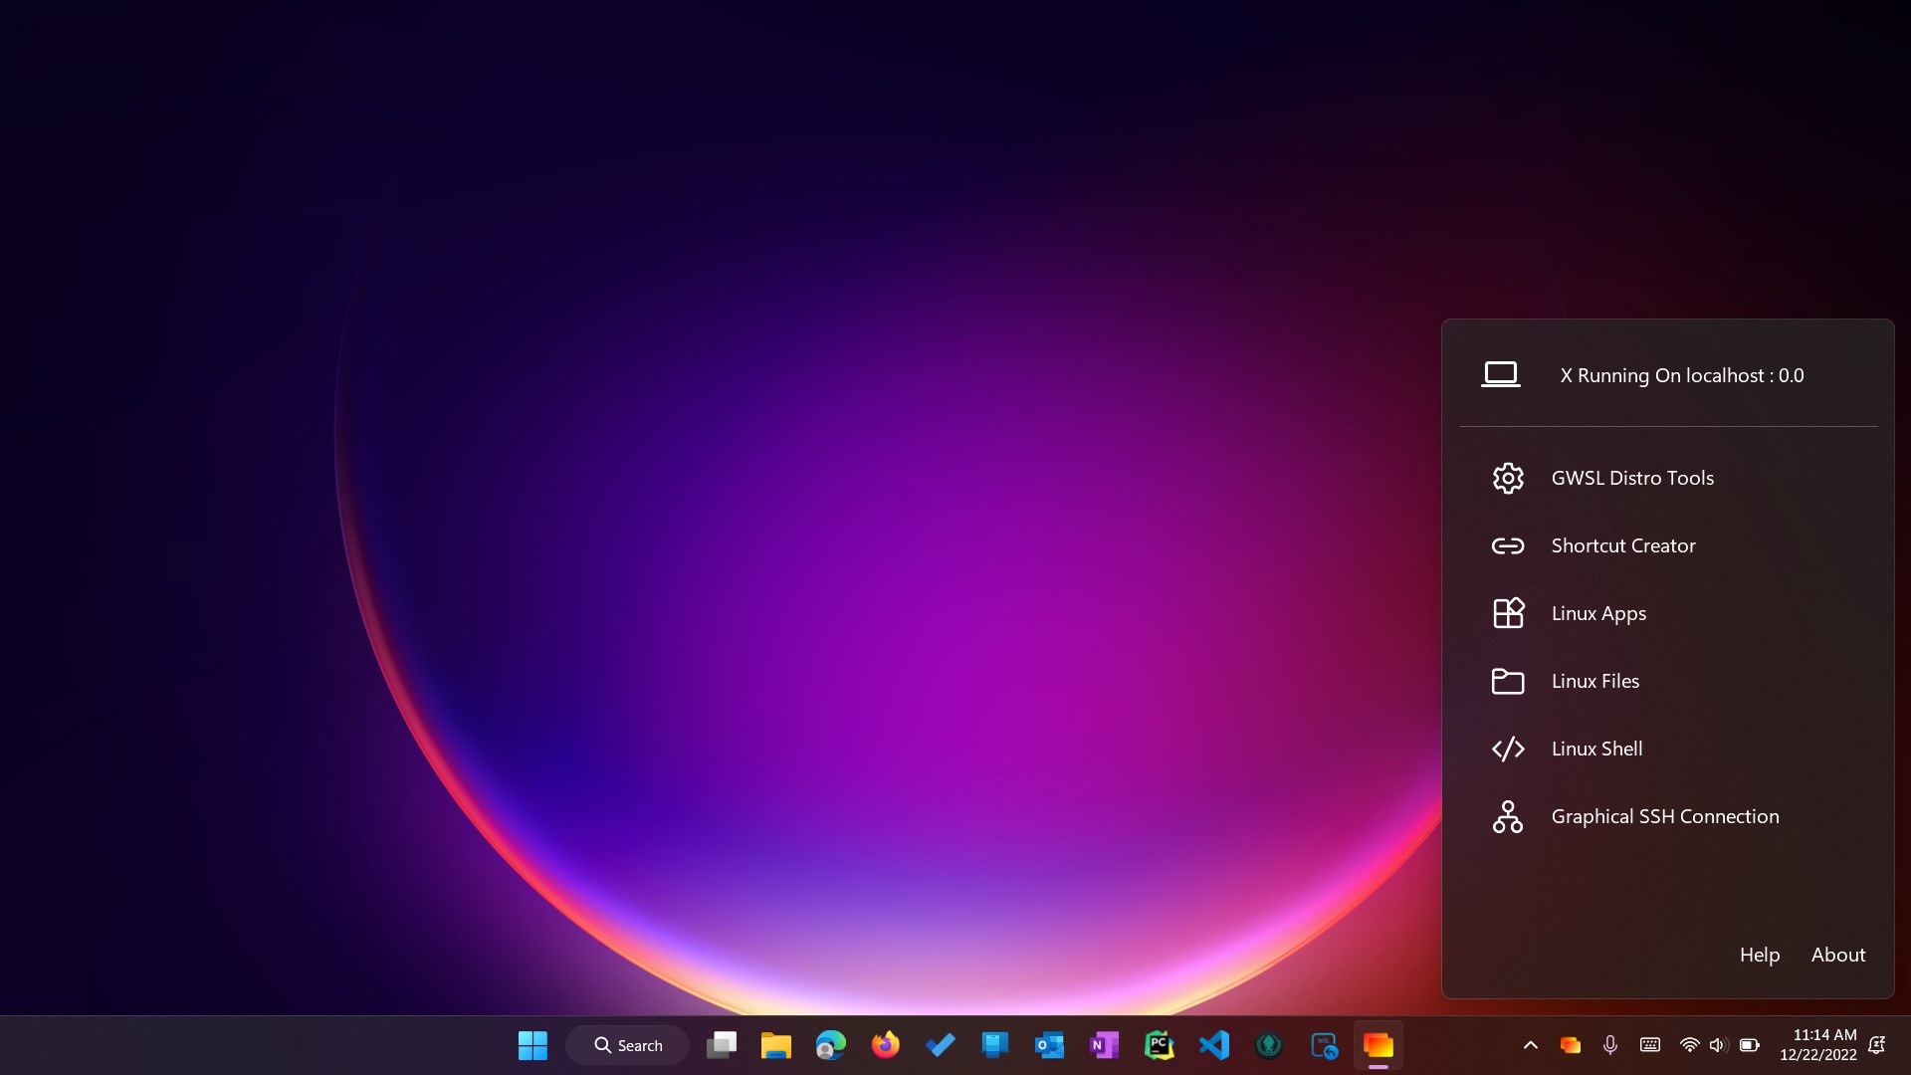The image size is (1911, 1075).
Task: Click the GWSL icon in the system tray
Action: [1570, 1045]
